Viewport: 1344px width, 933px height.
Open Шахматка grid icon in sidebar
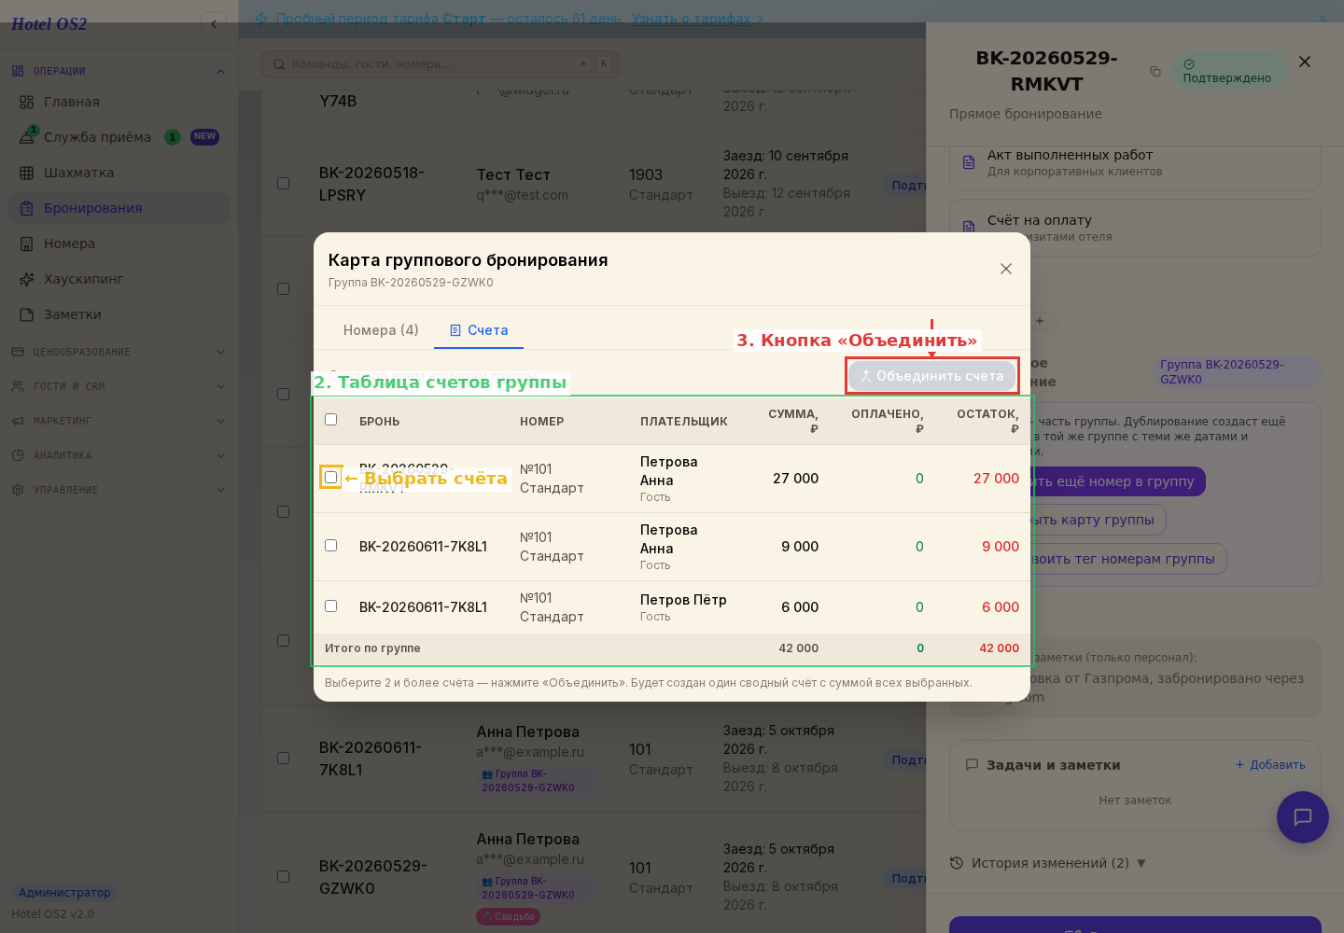(x=27, y=173)
